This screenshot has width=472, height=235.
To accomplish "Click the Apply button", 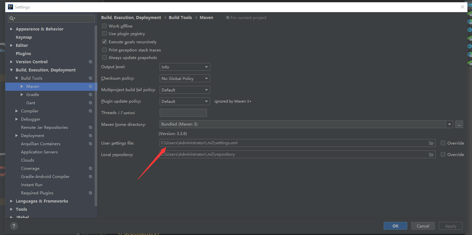I will pos(451,226).
